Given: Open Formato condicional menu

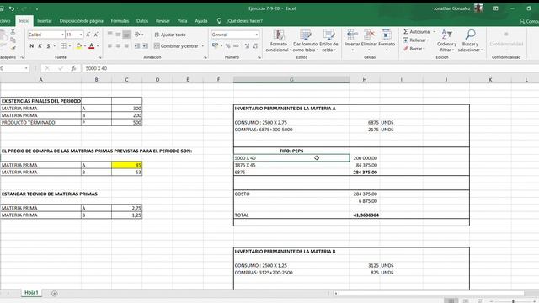Looking at the screenshot, I should (x=279, y=41).
